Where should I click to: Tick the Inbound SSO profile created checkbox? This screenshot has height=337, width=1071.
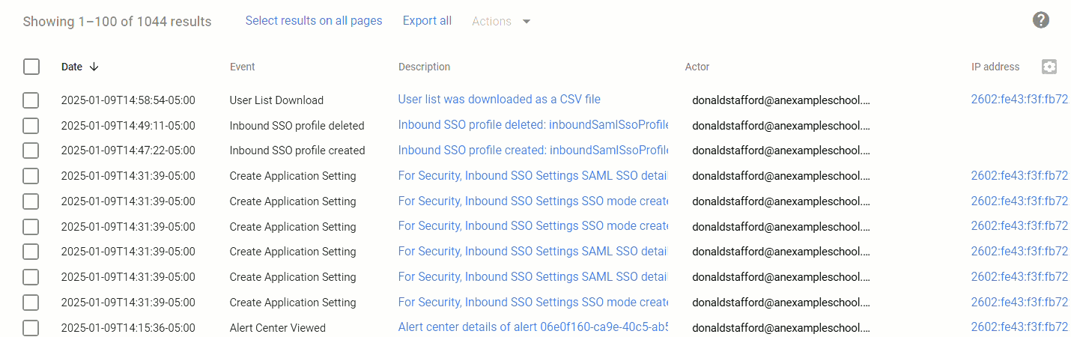(x=31, y=151)
